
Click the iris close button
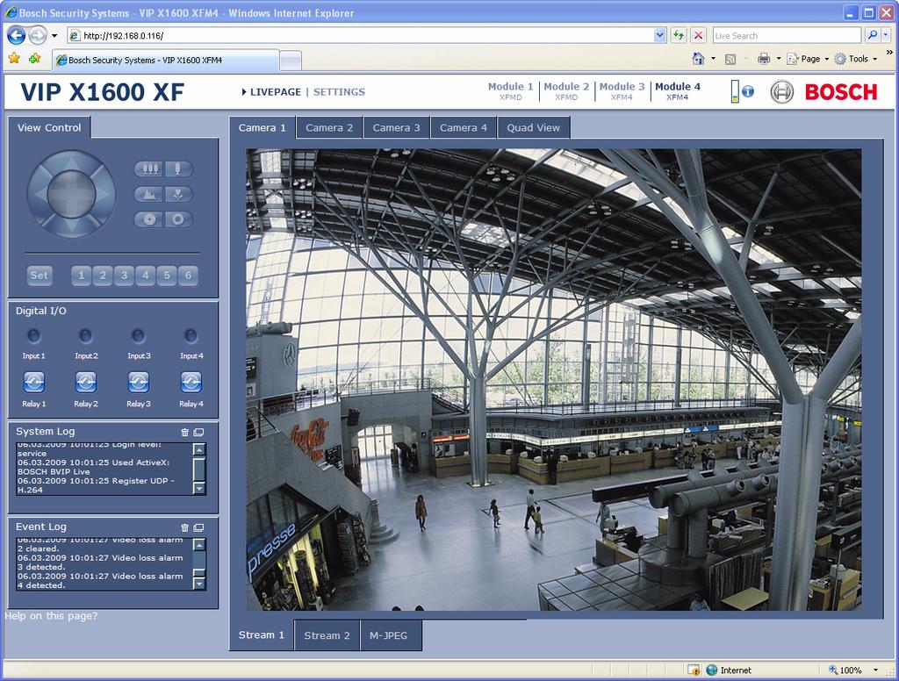[x=149, y=219]
